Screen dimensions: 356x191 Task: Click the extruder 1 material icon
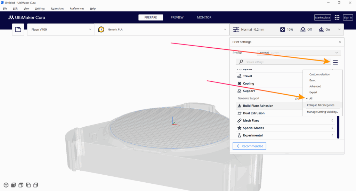tap(101, 30)
